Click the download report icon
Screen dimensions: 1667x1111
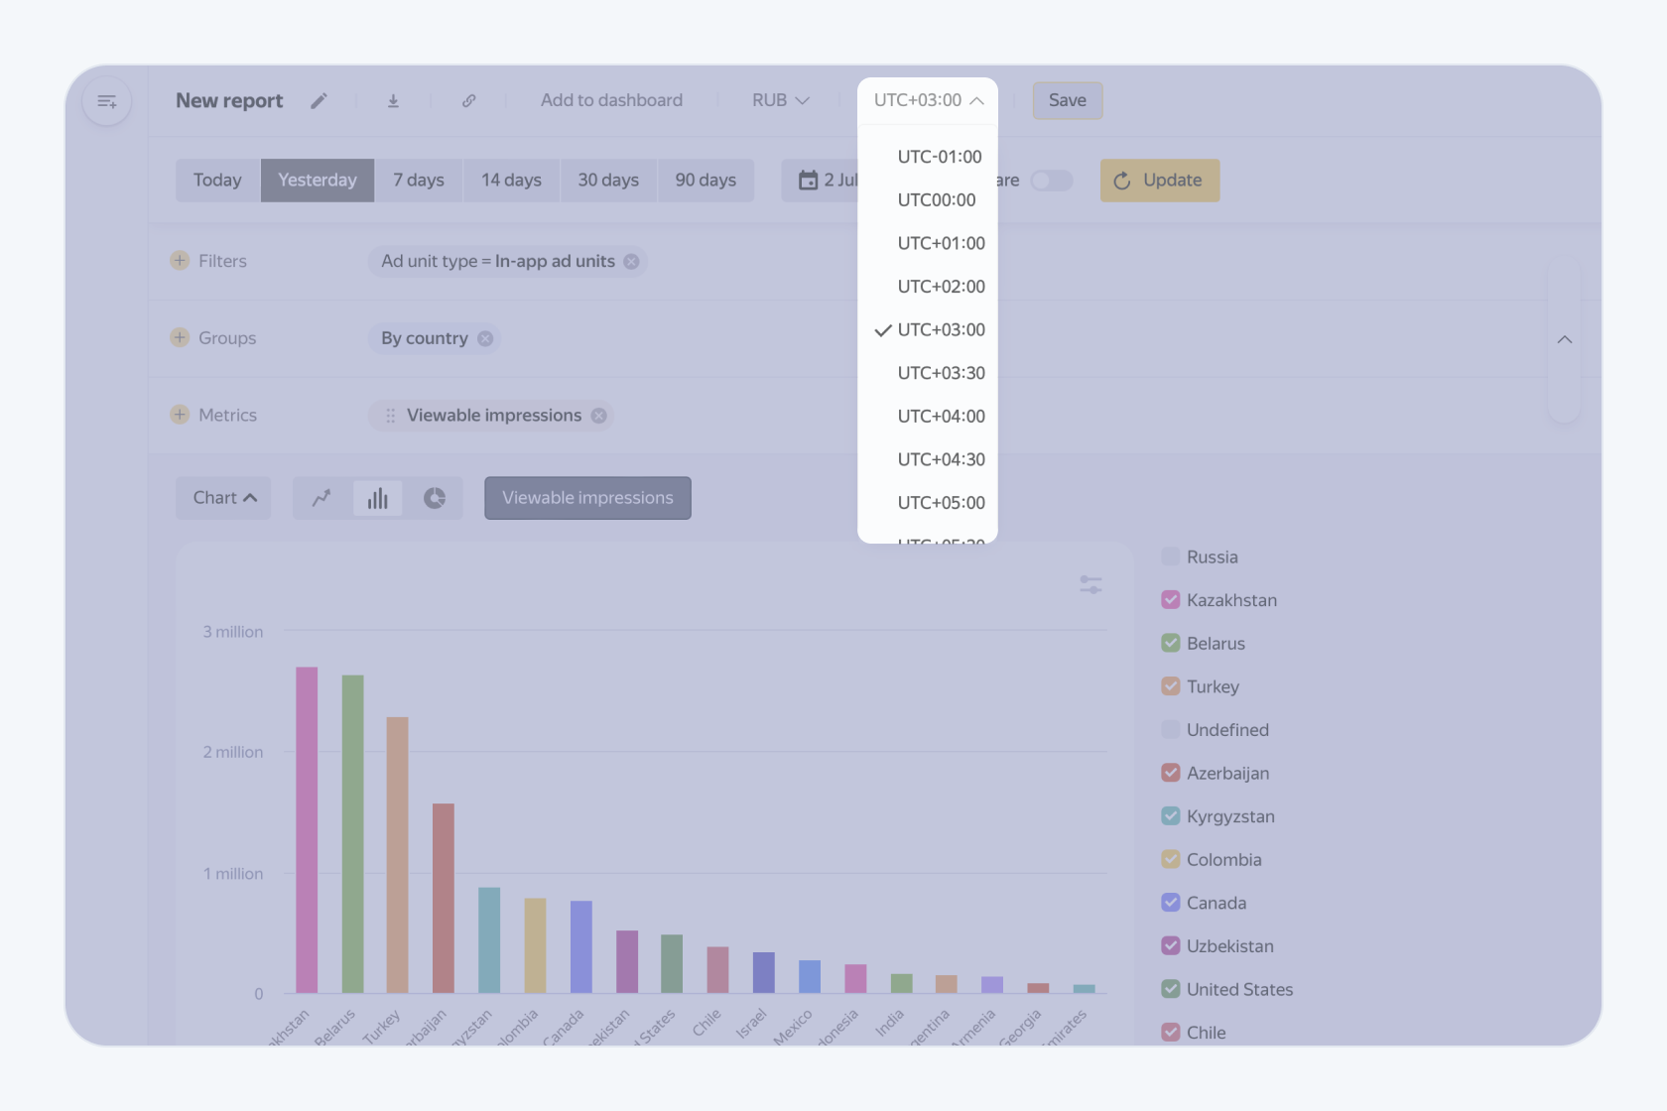coord(393,100)
